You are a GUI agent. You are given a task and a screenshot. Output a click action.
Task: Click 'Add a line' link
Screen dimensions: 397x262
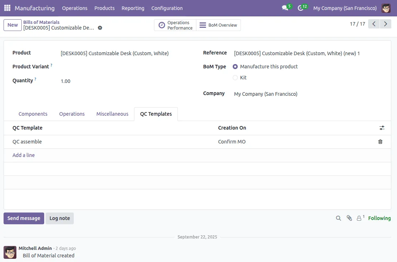[x=24, y=155]
